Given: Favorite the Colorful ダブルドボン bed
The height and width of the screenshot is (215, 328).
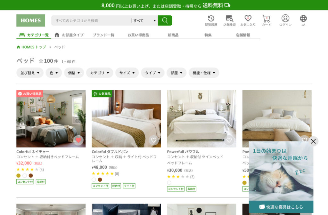Looking at the screenshot, I should pos(154,140).
